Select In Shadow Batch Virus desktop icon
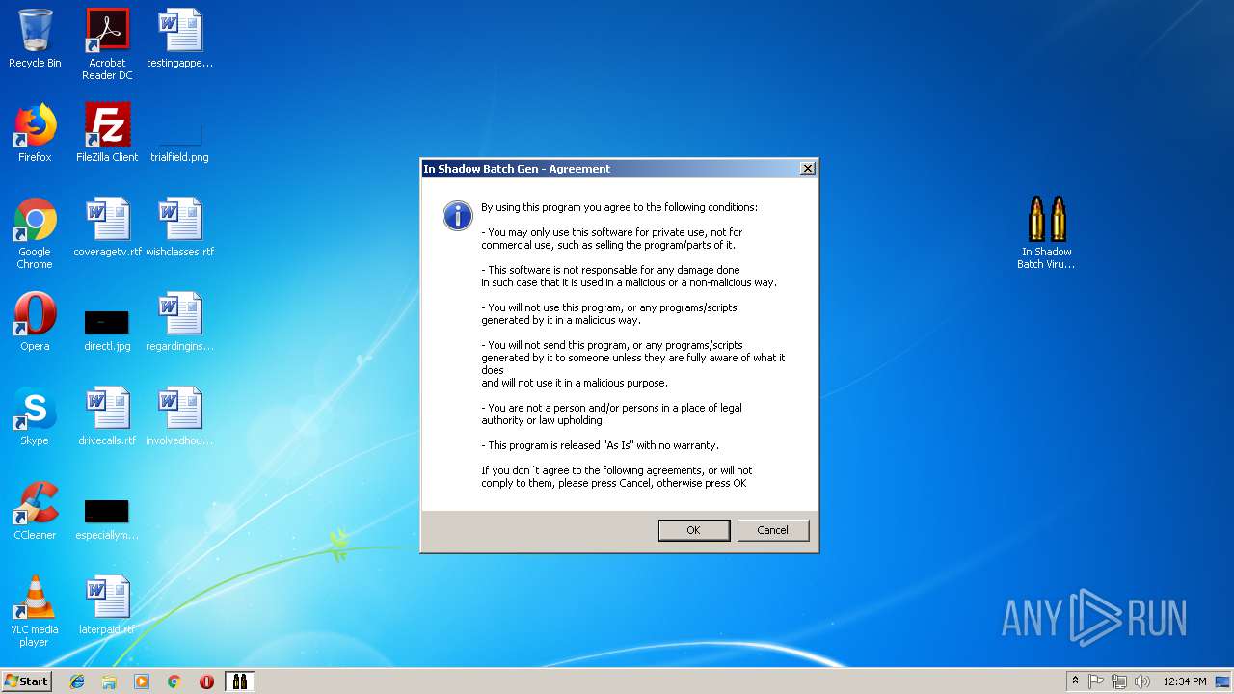The image size is (1234, 694). (x=1047, y=232)
